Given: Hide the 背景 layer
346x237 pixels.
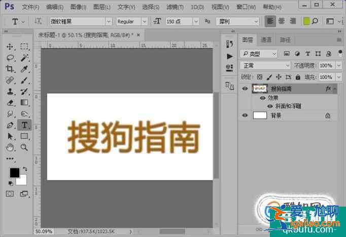Looking at the screenshot, I should (245, 115).
